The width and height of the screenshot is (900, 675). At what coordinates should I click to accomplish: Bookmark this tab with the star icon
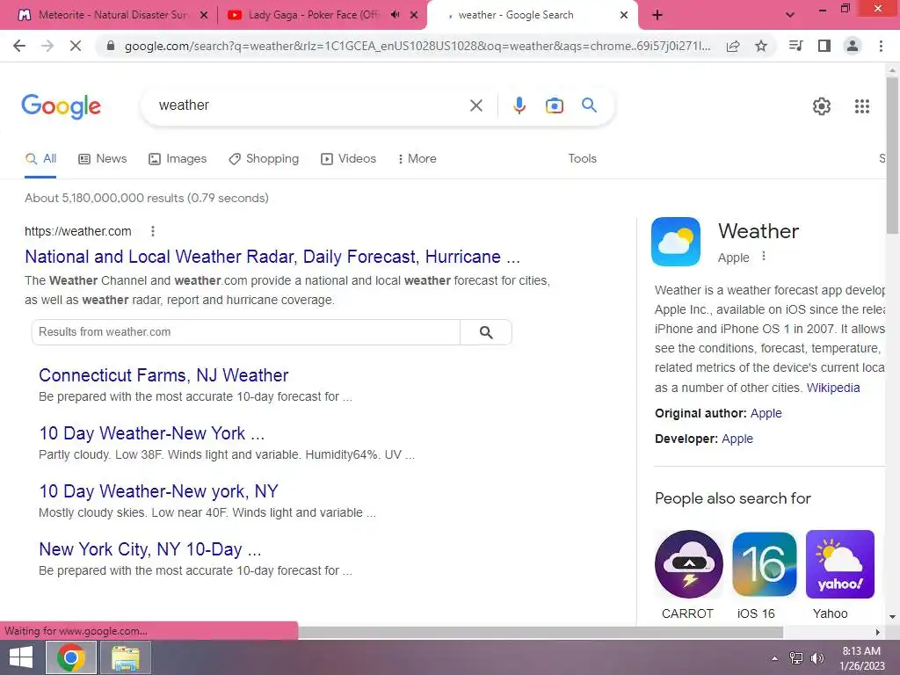[761, 46]
